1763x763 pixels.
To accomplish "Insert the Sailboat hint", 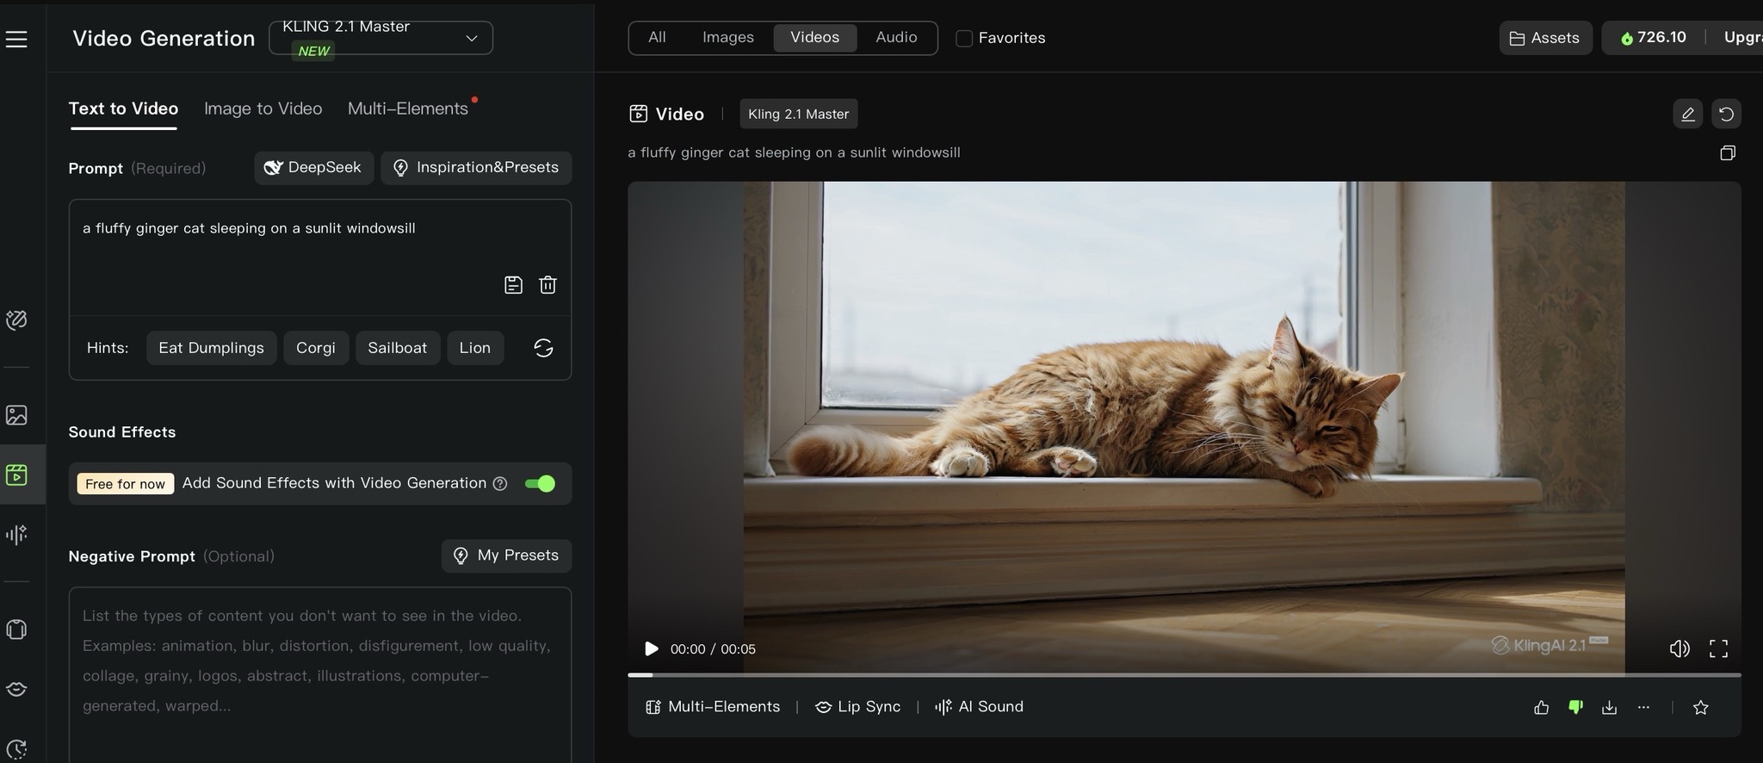I will click(x=397, y=348).
